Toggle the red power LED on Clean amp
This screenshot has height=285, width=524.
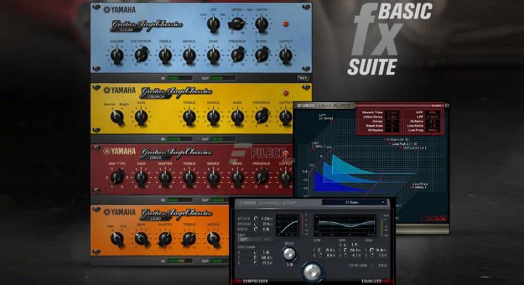click(286, 24)
